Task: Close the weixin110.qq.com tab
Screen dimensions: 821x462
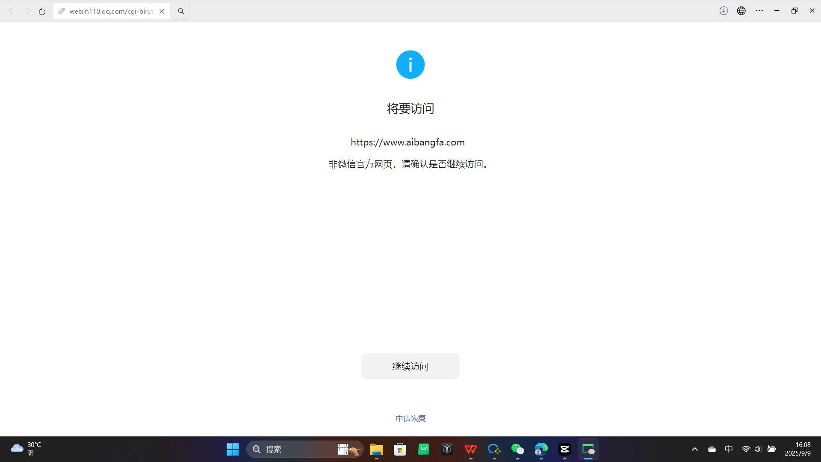Action: 162,12
